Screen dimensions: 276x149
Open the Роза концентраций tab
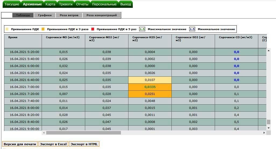pos(102,15)
